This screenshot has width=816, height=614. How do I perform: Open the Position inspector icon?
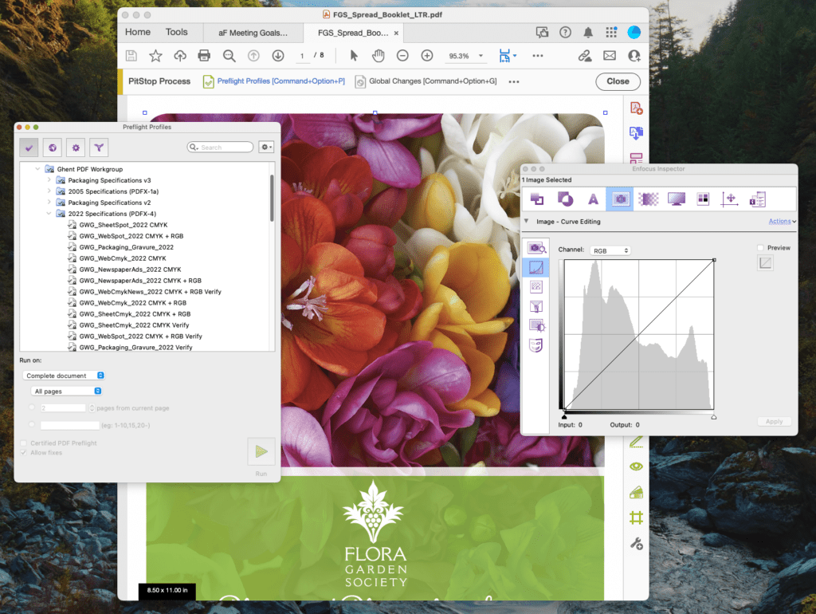(730, 199)
